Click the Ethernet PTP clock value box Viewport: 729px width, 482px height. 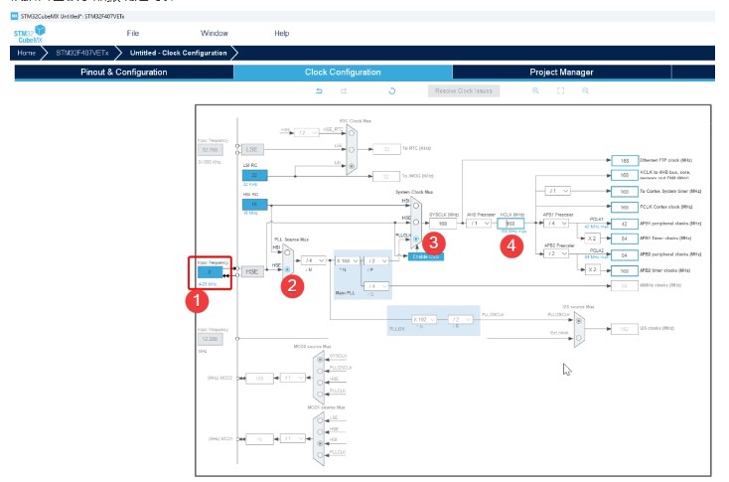tap(625, 161)
